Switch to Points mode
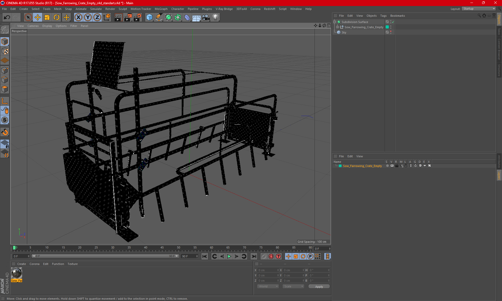 click(x=5, y=70)
